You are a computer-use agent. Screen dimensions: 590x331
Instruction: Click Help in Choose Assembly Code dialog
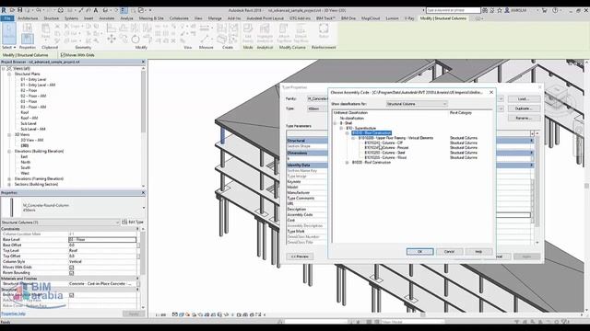pyautogui.click(x=478, y=251)
